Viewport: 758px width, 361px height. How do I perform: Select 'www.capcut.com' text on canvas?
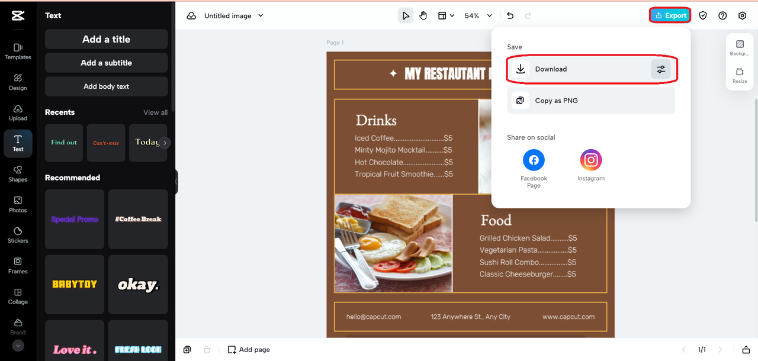[x=568, y=317]
